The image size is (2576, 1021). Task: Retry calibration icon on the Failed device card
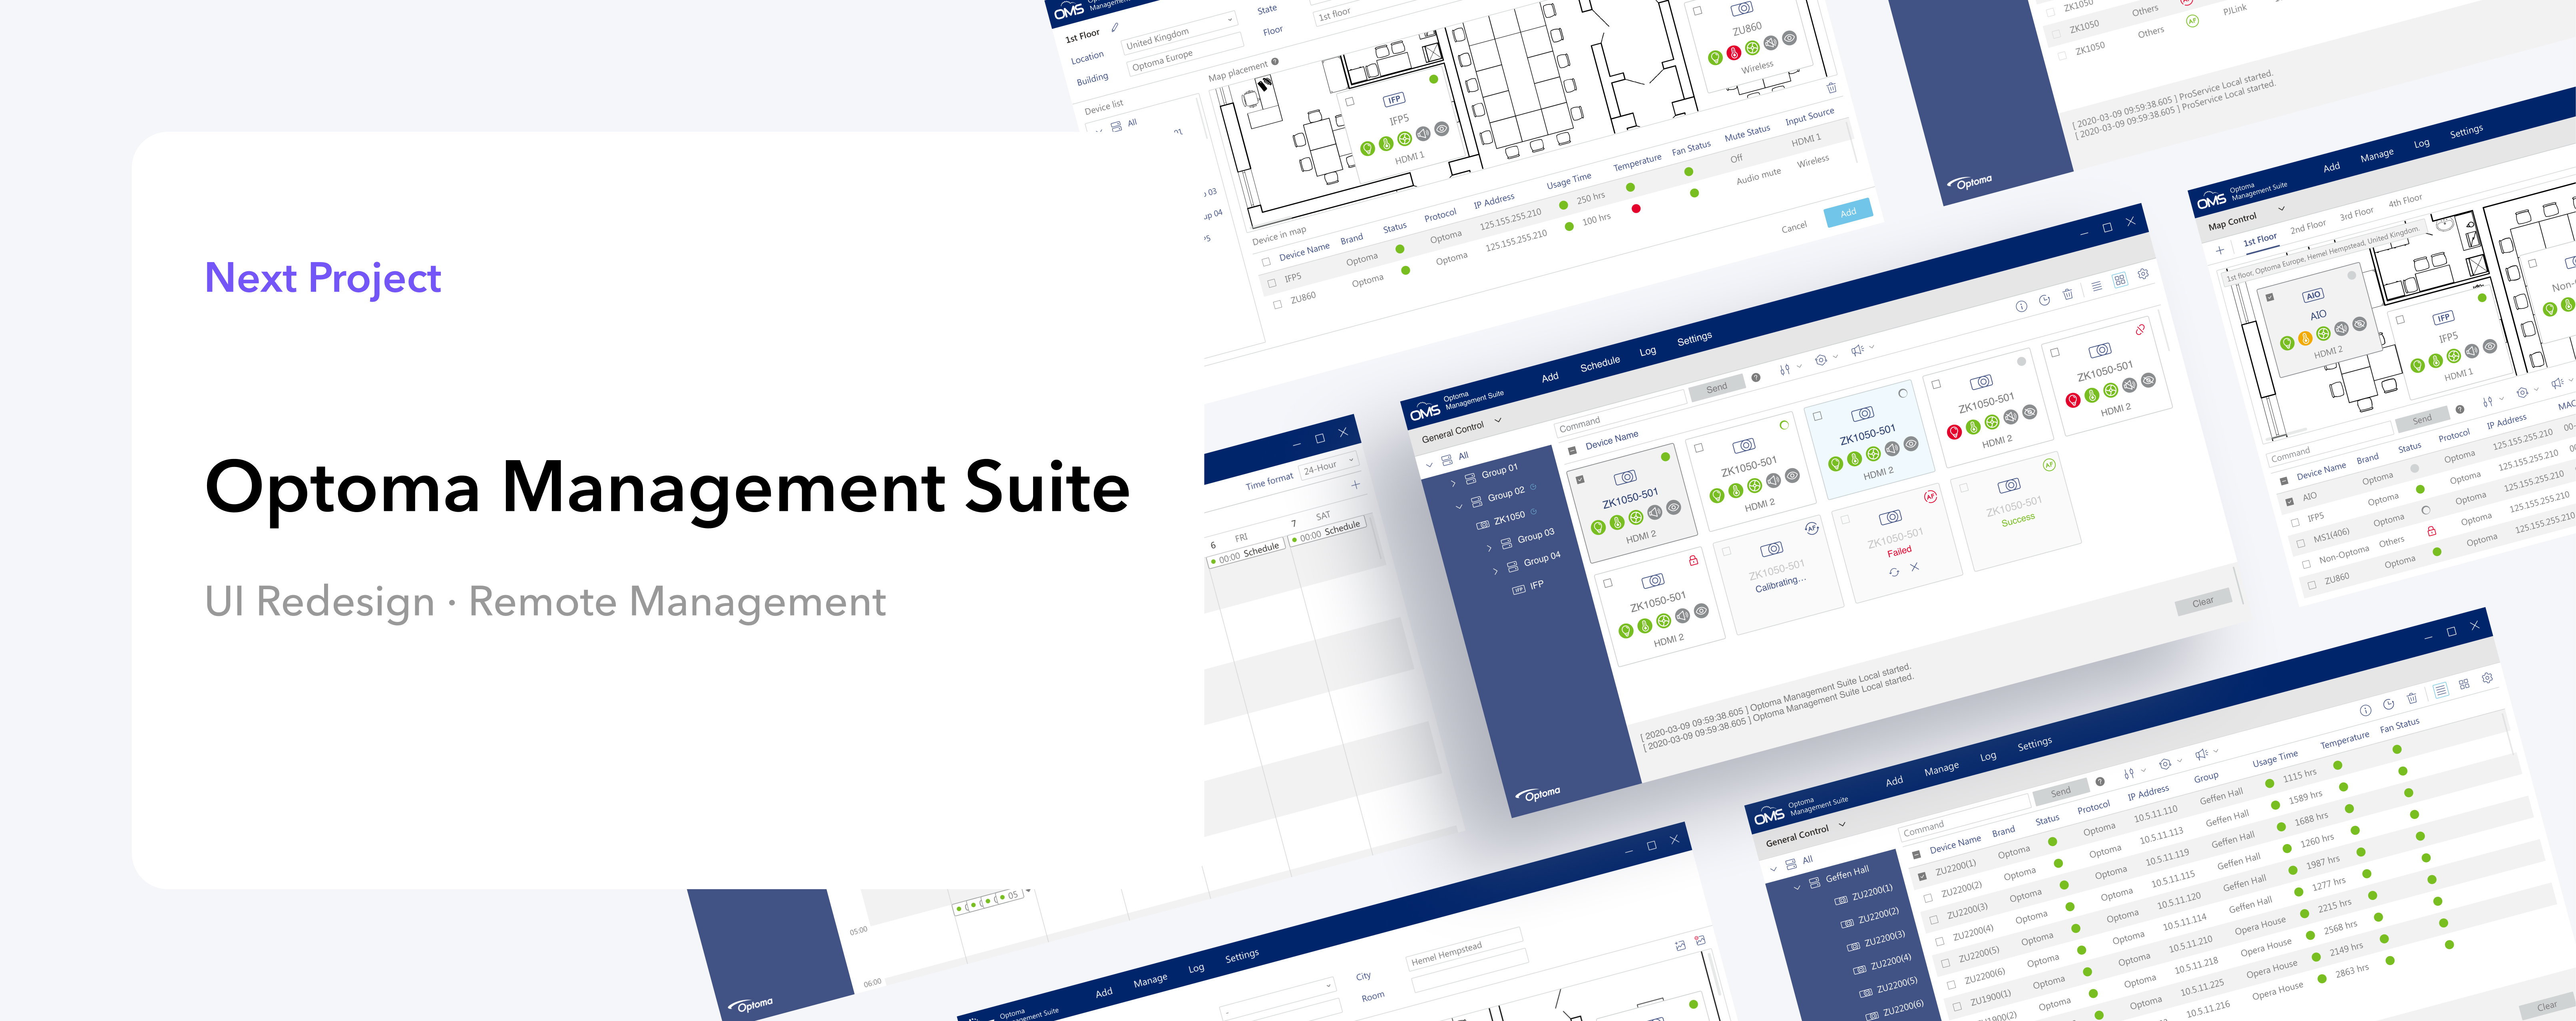(x=1894, y=572)
